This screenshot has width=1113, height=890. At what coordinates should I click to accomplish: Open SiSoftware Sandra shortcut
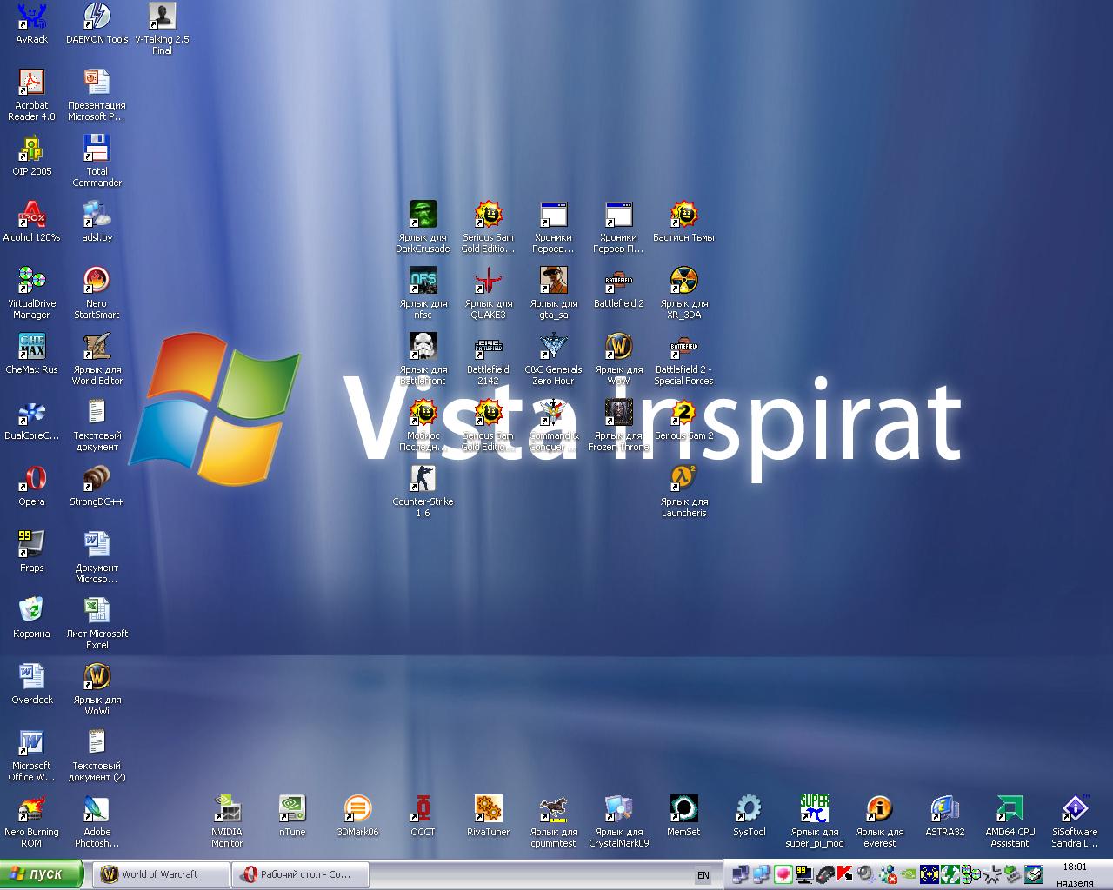click(x=1075, y=808)
